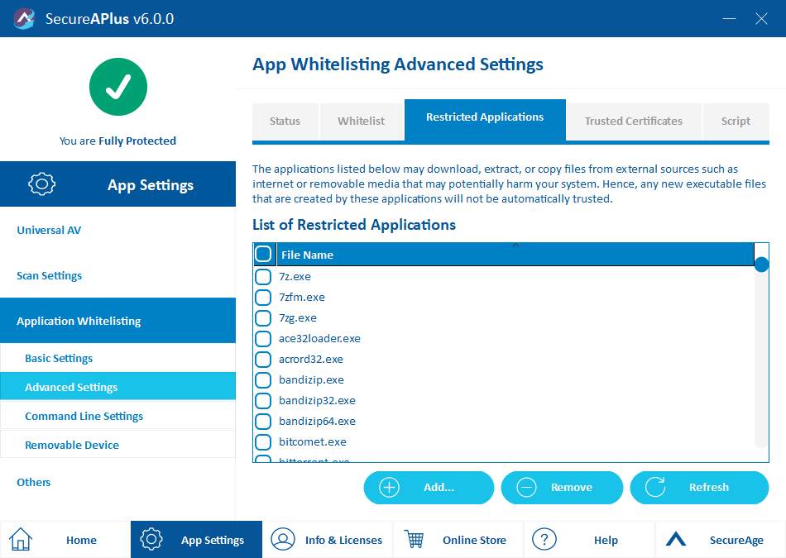Select the 7z.exe file name
786x558 pixels.
tap(295, 276)
